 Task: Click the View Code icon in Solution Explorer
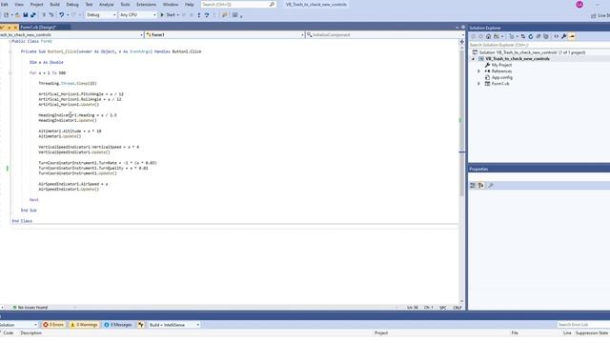click(557, 36)
